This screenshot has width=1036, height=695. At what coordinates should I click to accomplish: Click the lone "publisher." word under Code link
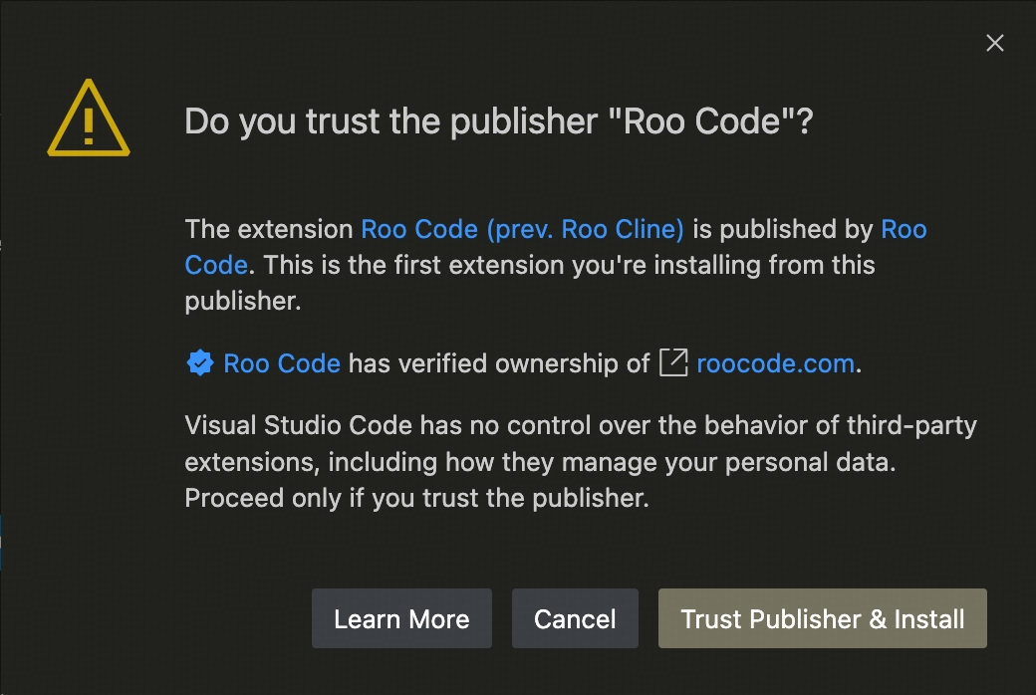243,302
